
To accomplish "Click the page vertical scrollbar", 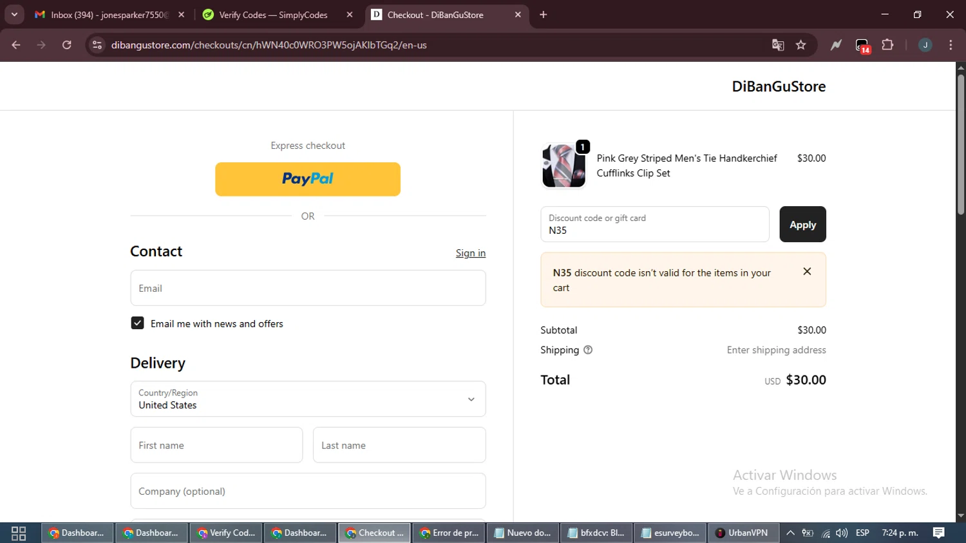I will [x=961, y=145].
